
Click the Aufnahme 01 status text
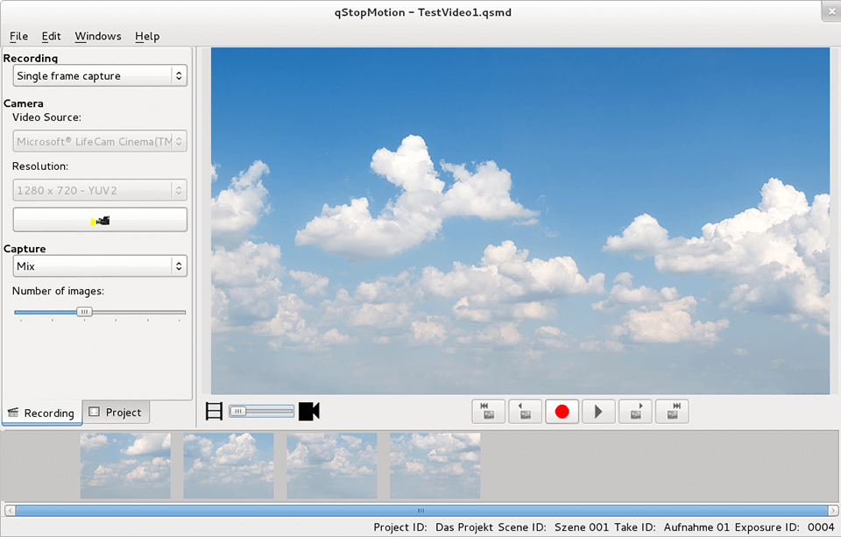[696, 527]
